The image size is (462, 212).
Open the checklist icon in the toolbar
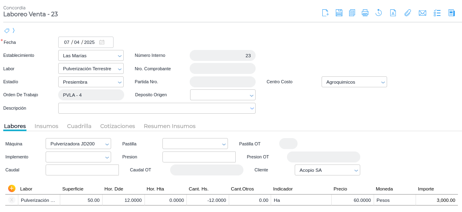pyautogui.click(x=437, y=13)
